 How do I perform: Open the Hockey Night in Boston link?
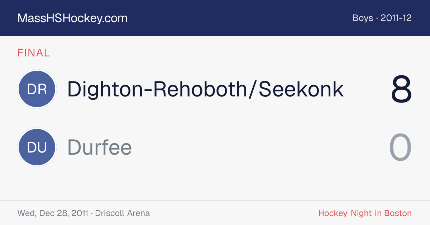point(365,213)
